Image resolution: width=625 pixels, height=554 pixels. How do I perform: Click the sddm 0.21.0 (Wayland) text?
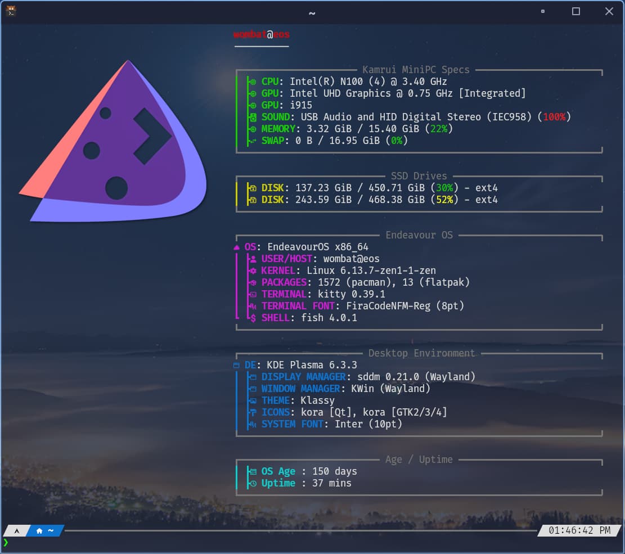click(416, 377)
